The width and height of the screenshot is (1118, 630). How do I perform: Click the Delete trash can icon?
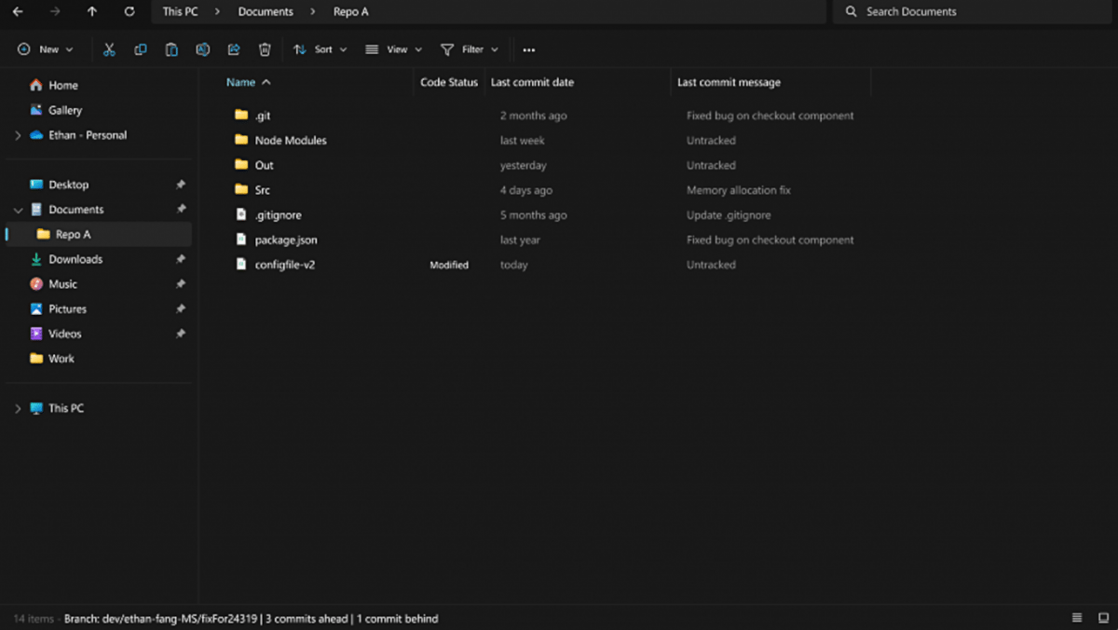[265, 49]
